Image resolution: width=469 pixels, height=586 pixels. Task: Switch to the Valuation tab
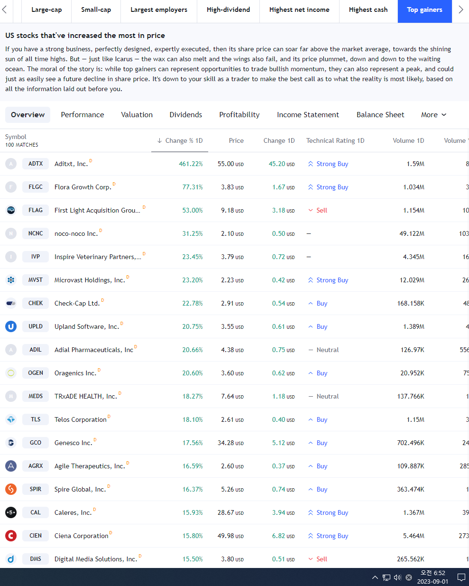point(137,115)
